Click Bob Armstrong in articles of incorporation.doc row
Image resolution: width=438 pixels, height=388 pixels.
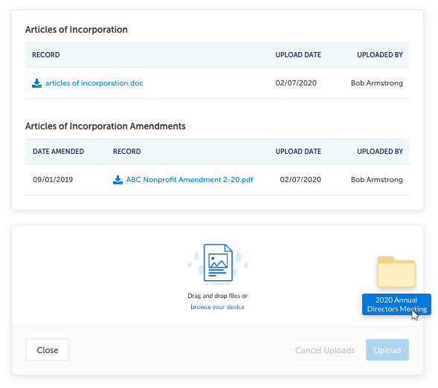376,83
